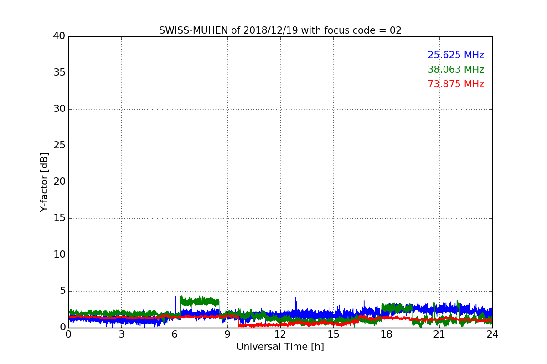Click the y-axis tick label '5'

62,291
